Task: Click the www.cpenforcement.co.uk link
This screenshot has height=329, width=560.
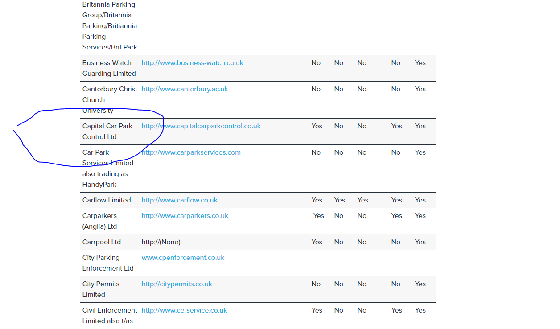Action: 183,258
